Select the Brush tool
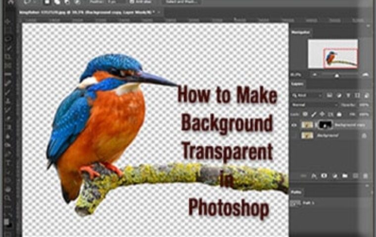The width and height of the screenshot is (376, 237). pyautogui.click(x=8, y=92)
